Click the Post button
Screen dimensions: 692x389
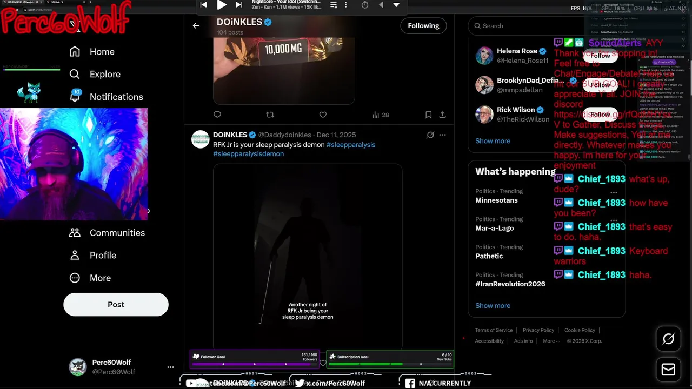(x=116, y=305)
